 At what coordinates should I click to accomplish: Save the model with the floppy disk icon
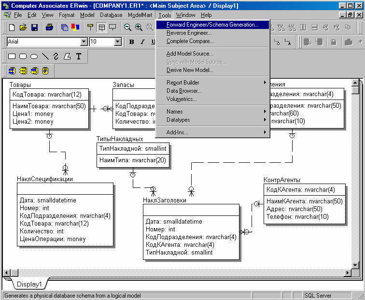point(34,28)
